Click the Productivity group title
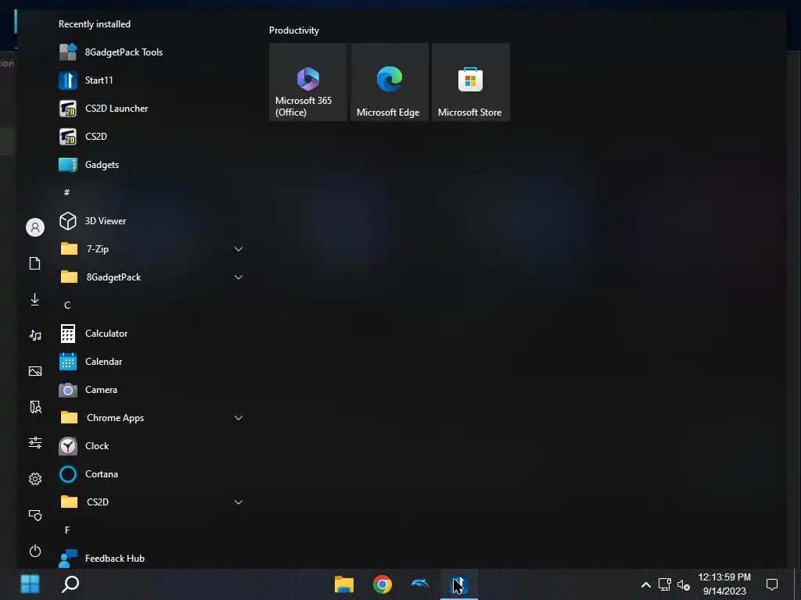The image size is (801, 600). 294,30
